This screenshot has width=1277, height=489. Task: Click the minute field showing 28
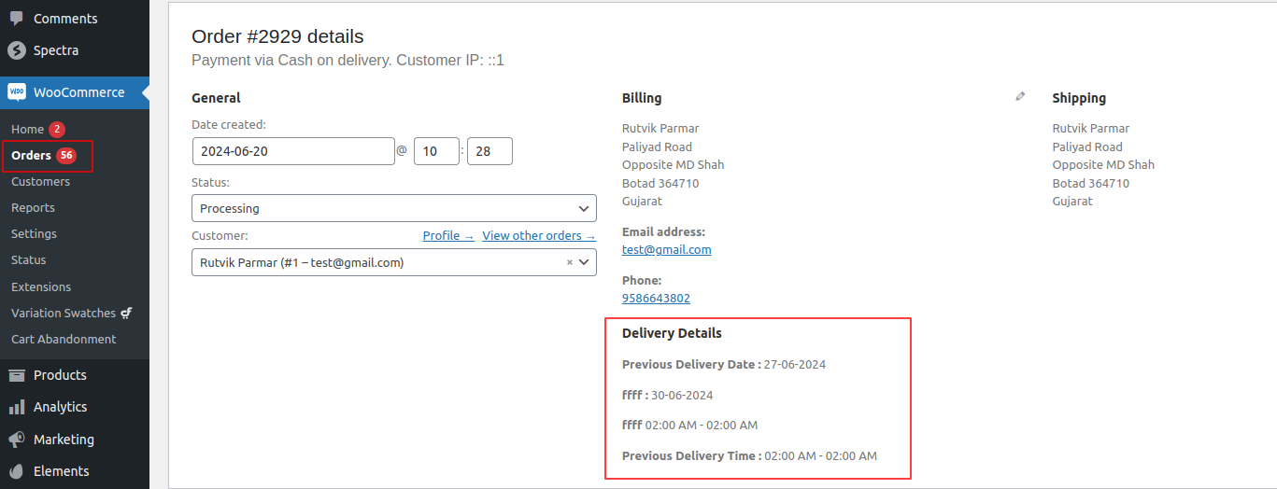490,151
